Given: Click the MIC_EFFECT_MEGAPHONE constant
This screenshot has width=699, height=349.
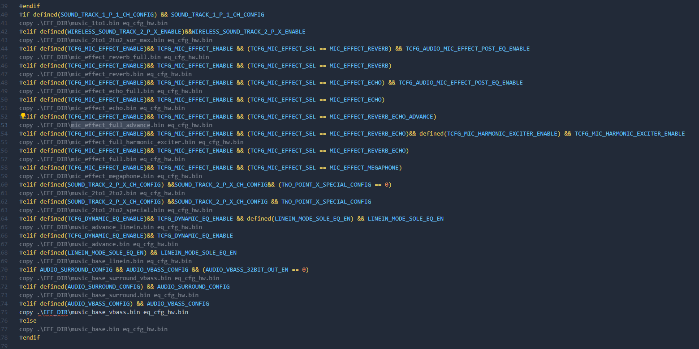Looking at the screenshot, I should pyautogui.click(x=364, y=167).
